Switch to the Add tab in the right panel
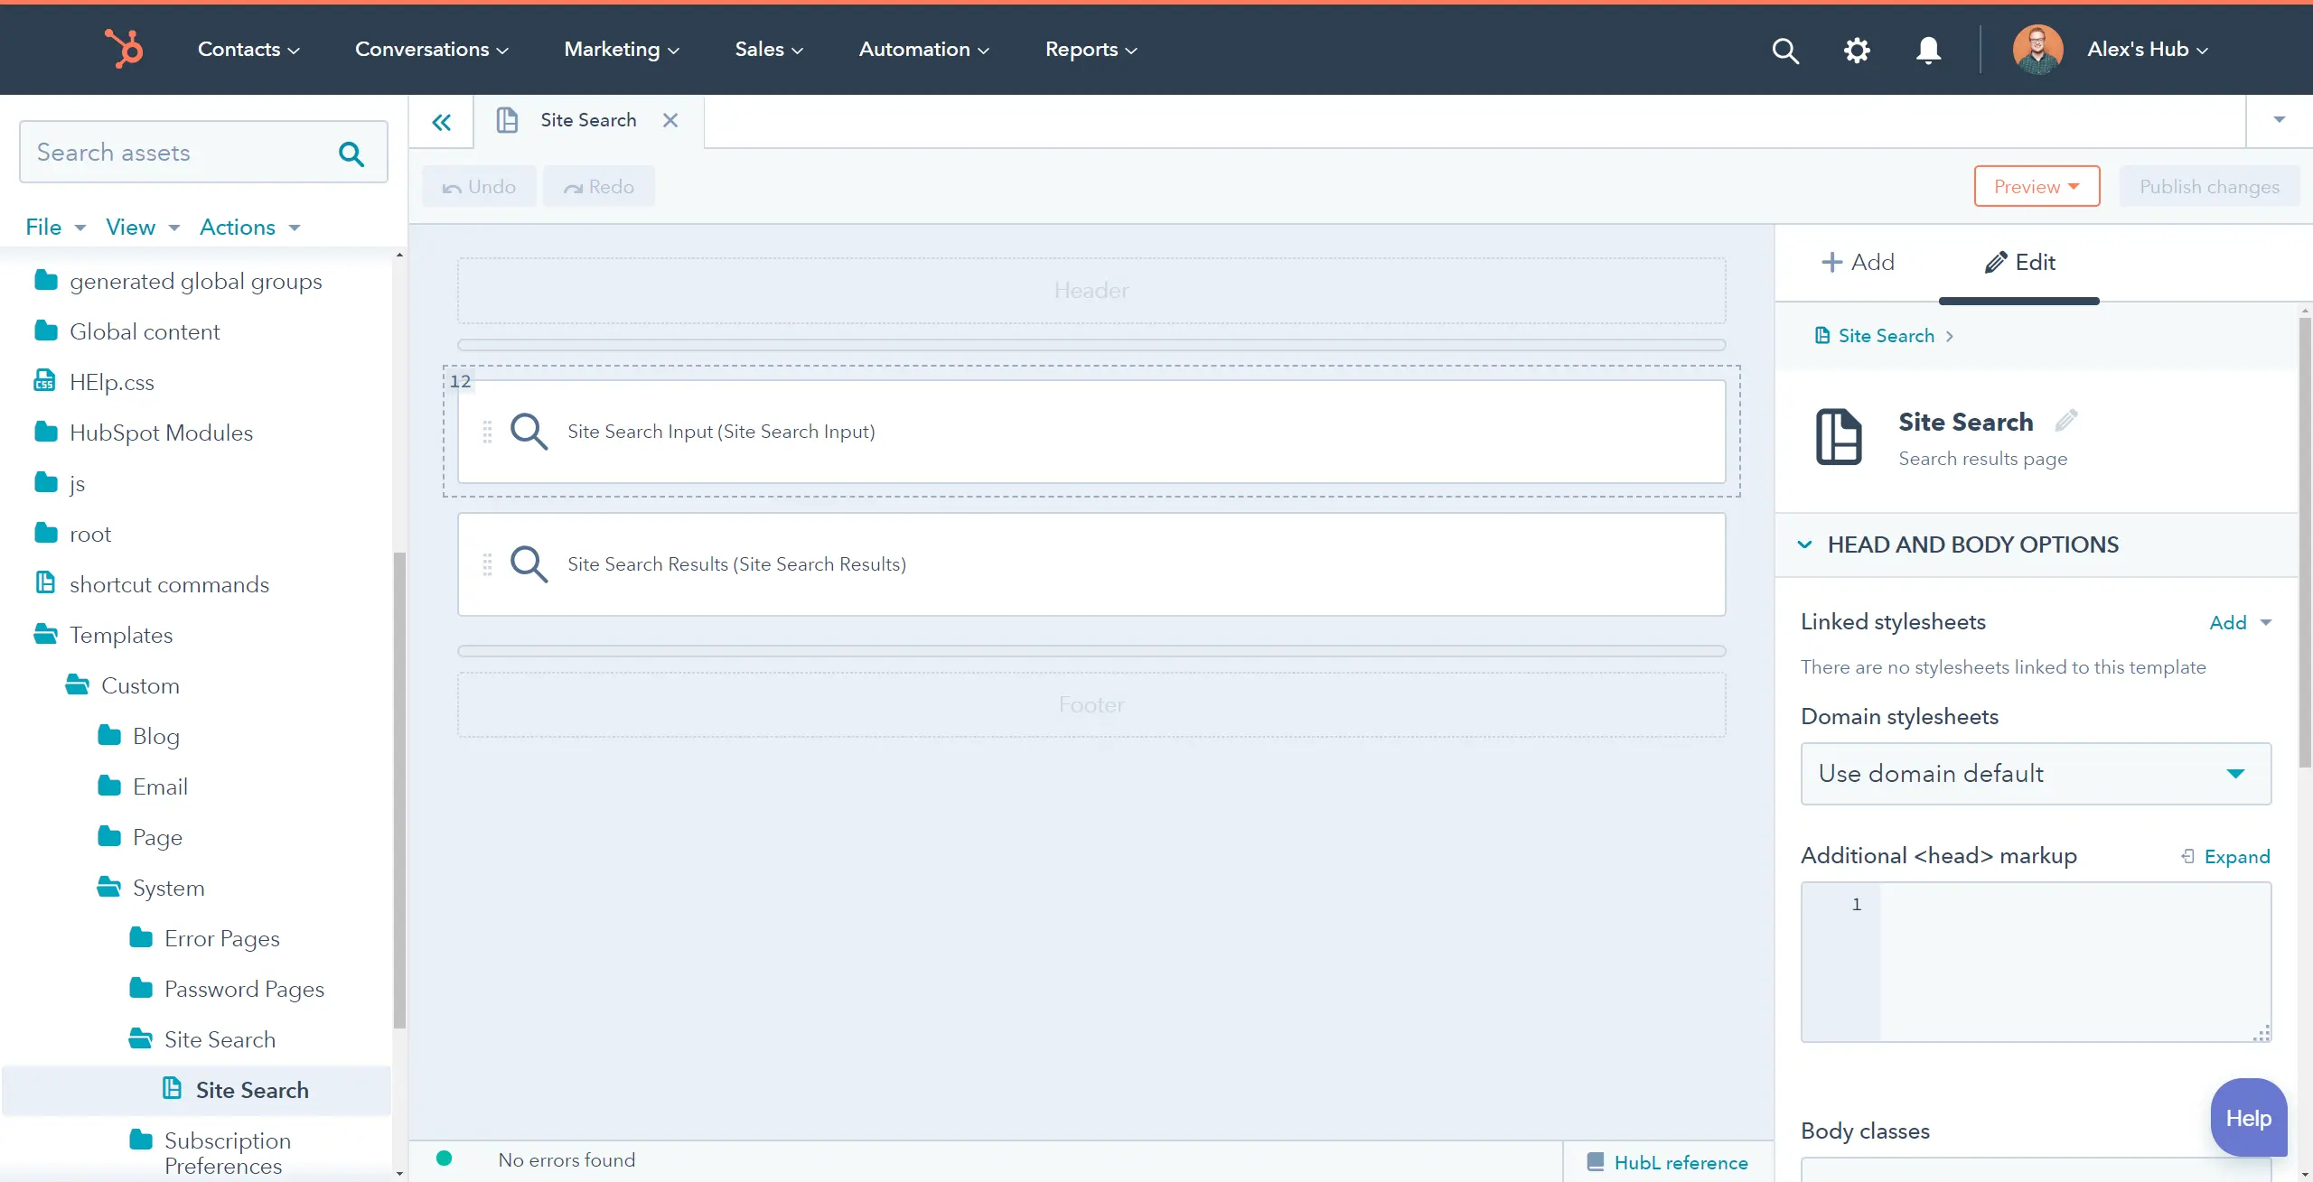Viewport: 2313px width, 1182px height. pyautogui.click(x=1860, y=262)
